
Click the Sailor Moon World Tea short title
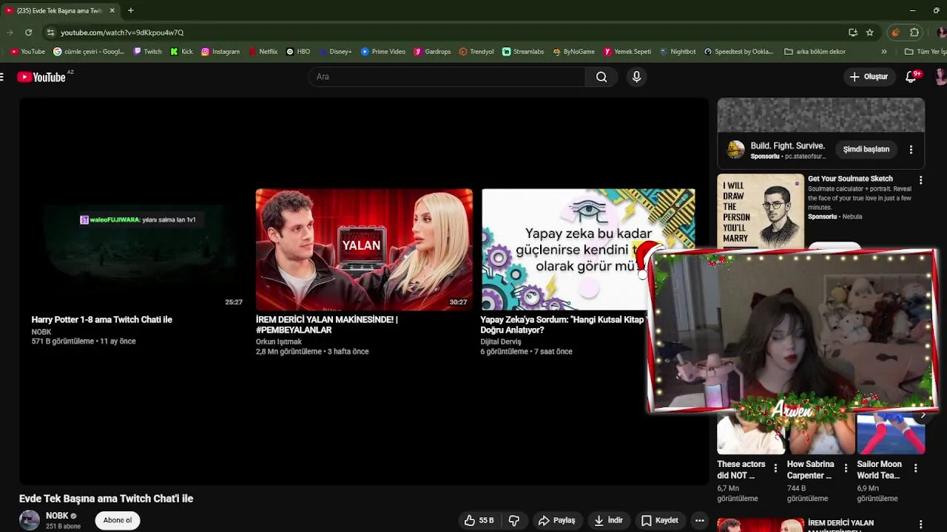[x=879, y=470]
